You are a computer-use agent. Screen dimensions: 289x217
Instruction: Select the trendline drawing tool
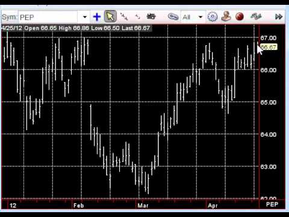[x=124, y=17]
